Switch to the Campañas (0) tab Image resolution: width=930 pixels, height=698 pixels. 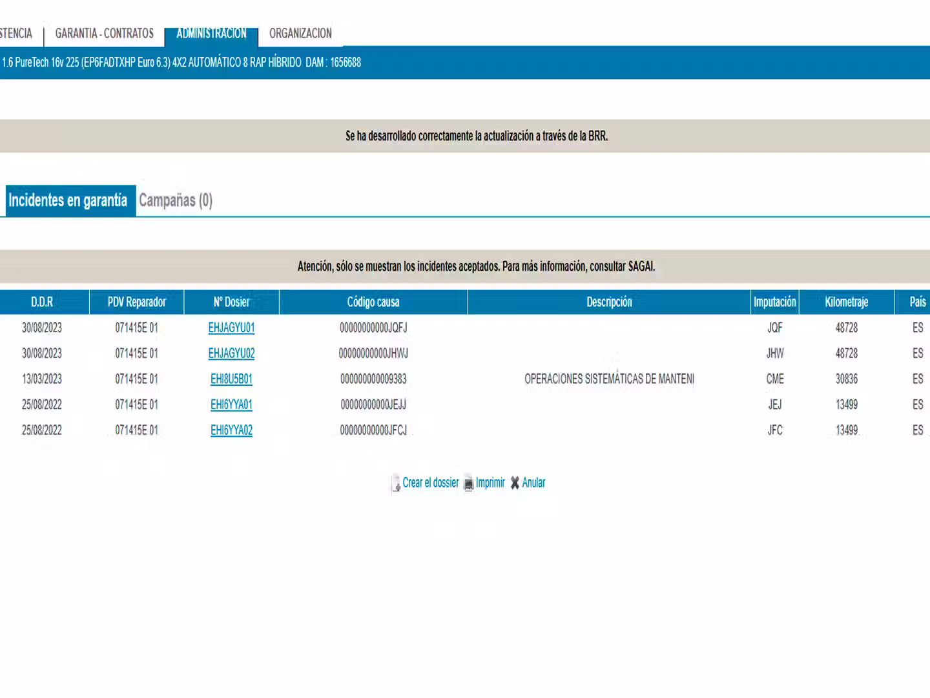[x=176, y=200]
